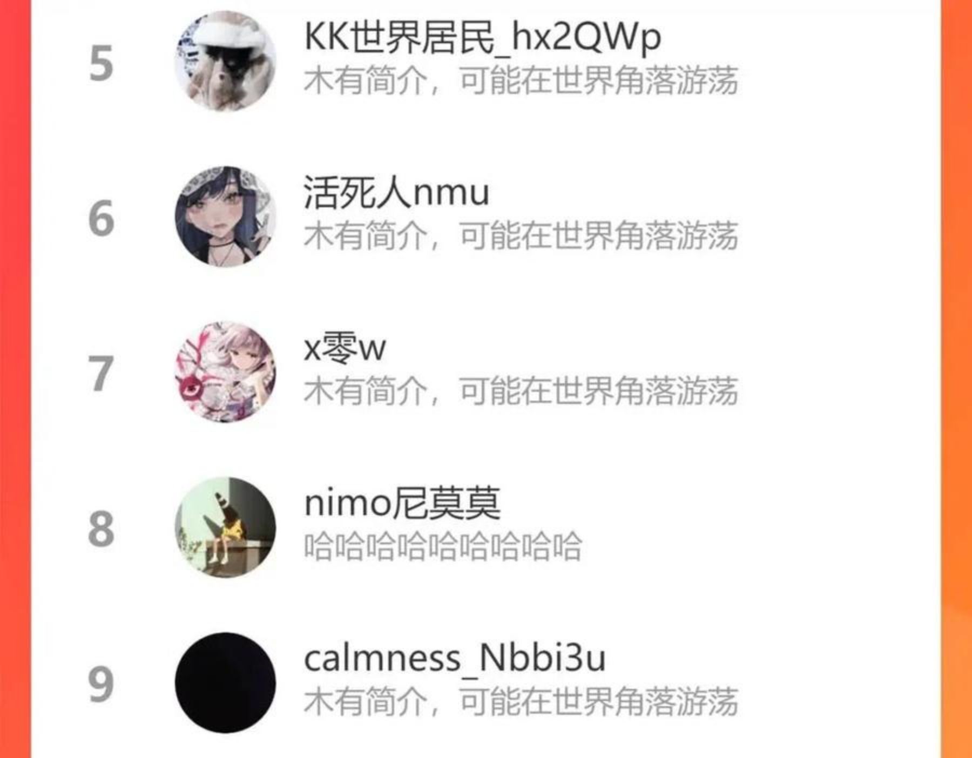Open avatar of nimo尼莫莫

click(225, 527)
